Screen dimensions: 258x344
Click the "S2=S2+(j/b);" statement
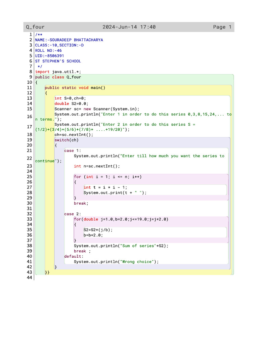coord(98,230)
